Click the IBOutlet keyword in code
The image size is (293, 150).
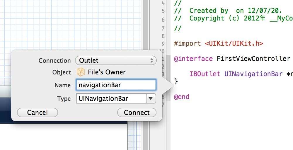[205, 74]
